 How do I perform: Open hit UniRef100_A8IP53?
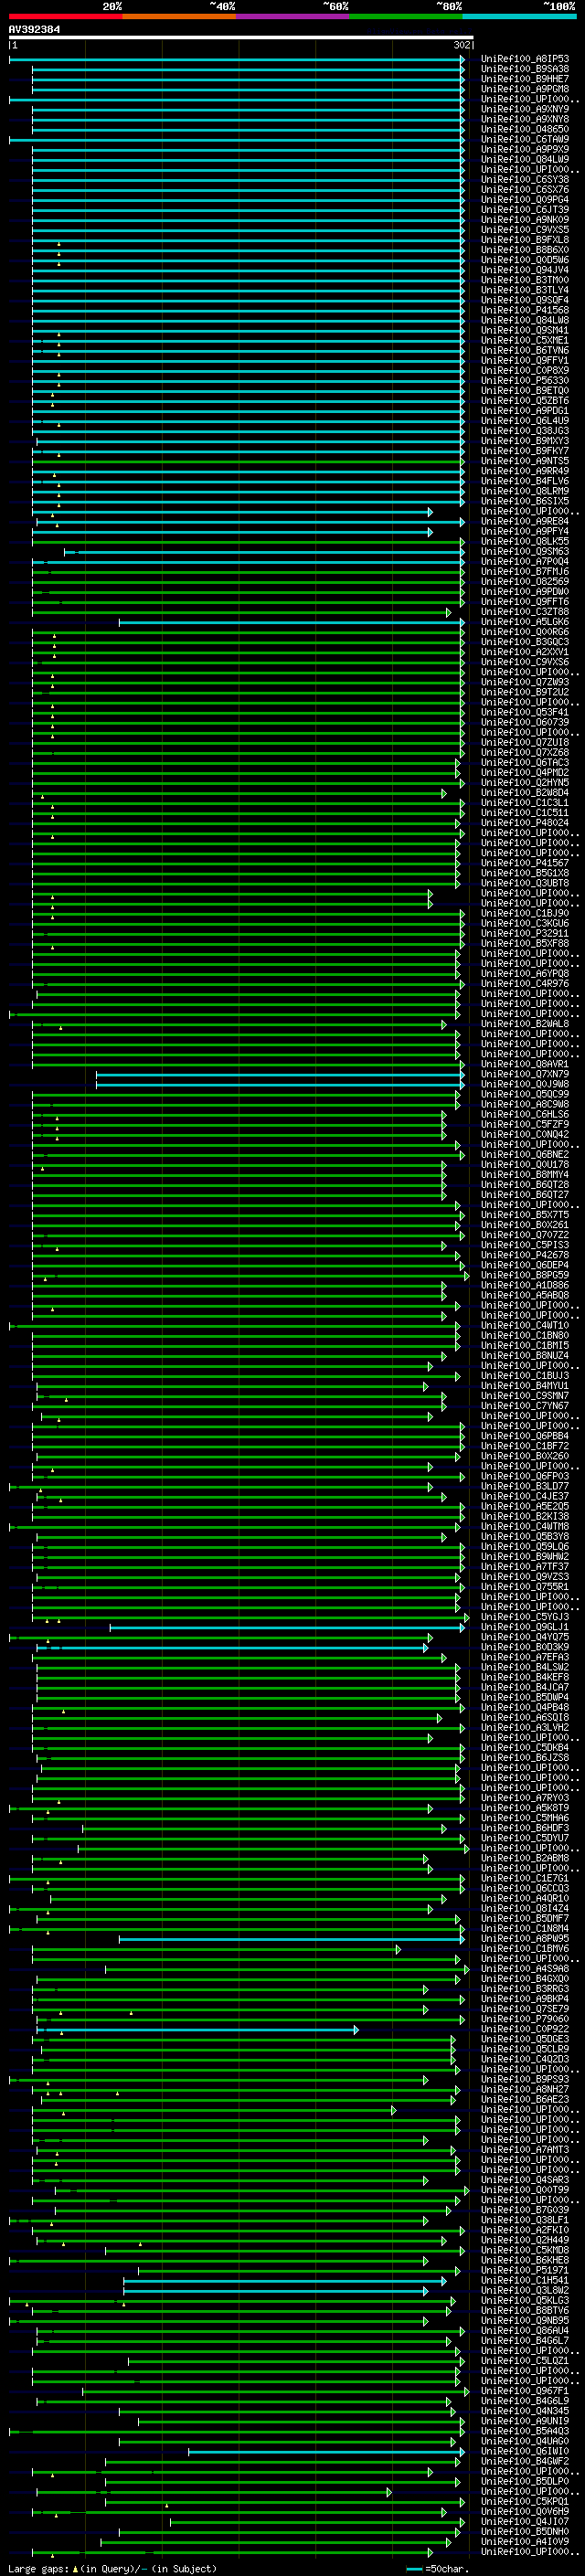(525, 59)
